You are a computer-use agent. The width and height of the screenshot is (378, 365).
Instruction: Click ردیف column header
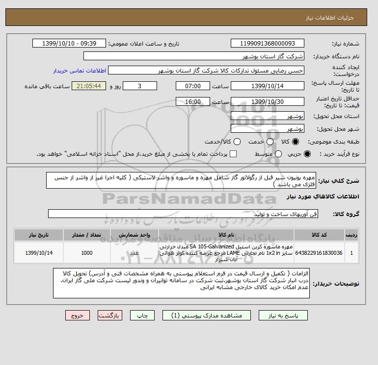351,235
